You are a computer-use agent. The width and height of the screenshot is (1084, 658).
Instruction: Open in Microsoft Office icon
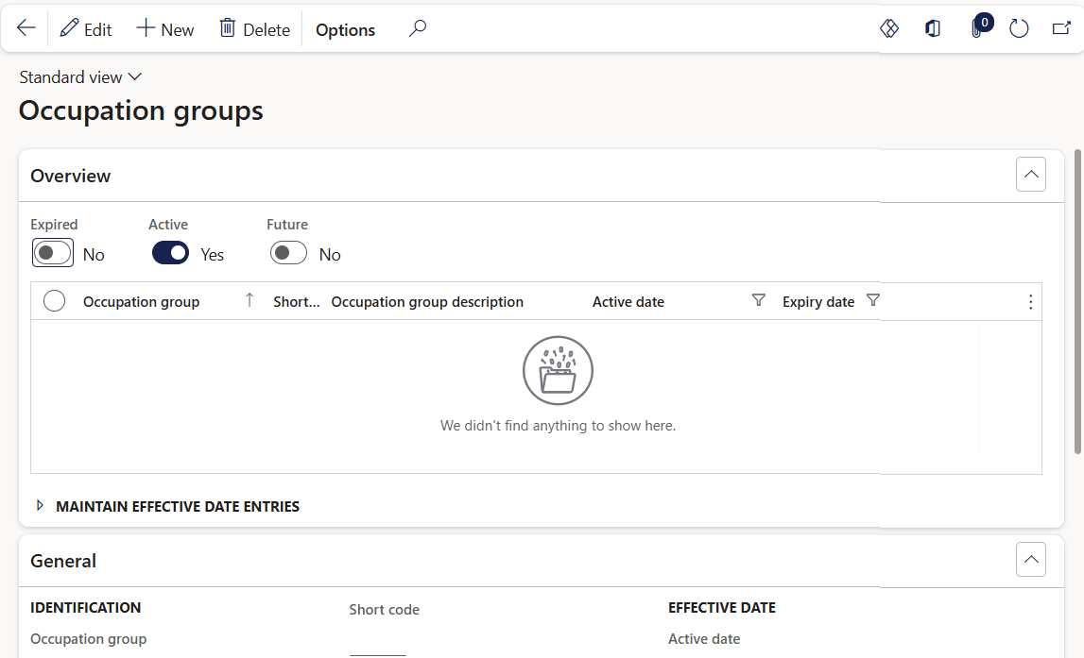(933, 29)
